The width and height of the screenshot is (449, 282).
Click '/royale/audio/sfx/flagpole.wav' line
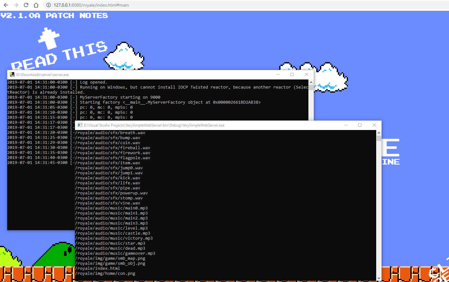coord(113,158)
